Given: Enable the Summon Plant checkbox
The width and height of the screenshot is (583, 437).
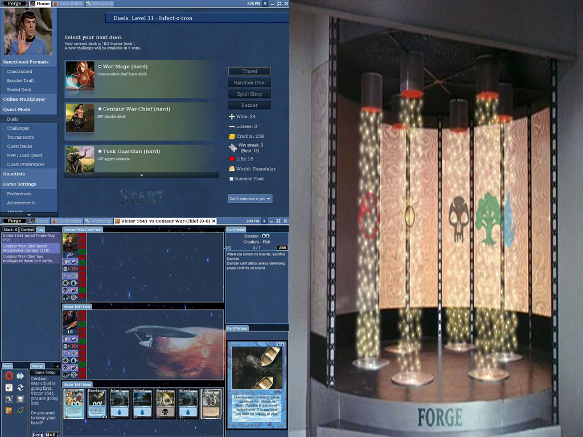Looking at the screenshot, I should 231,179.
